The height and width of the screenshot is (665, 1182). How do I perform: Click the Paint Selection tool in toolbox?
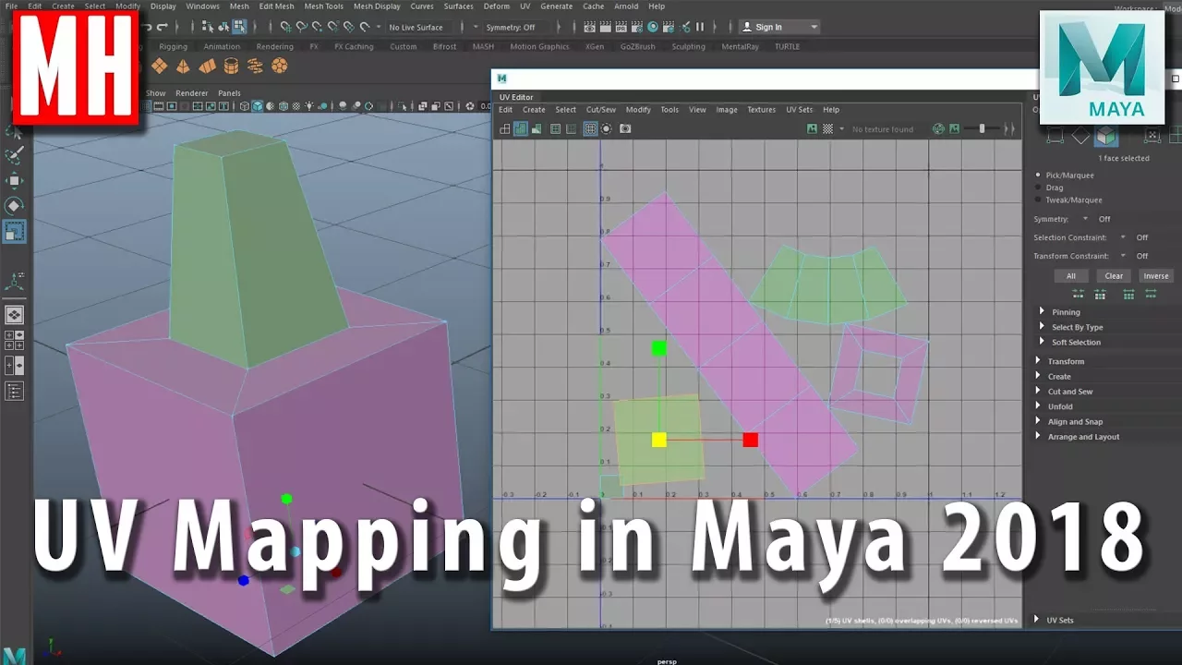tap(15, 154)
